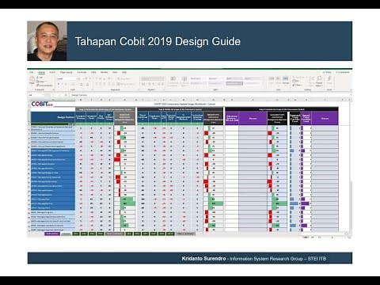Click into the formula bar

210,95
